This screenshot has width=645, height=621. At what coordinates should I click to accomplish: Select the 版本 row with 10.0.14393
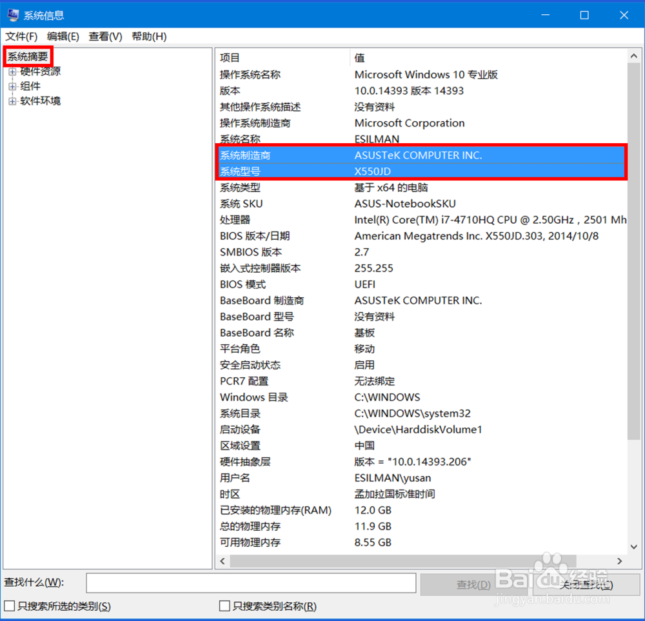tap(422, 90)
